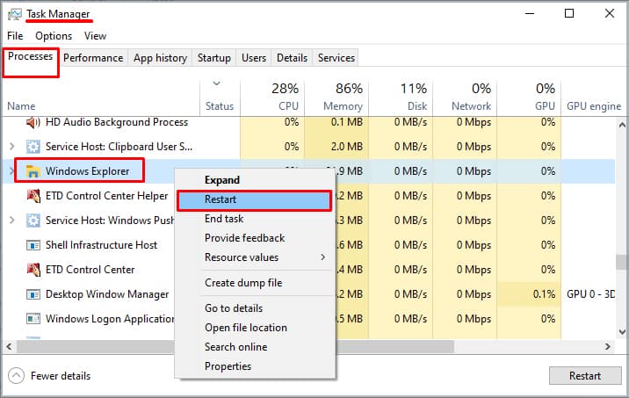Choose Go to details
Image resolution: width=629 pixels, height=398 pixels.
[x=255, y=308]
